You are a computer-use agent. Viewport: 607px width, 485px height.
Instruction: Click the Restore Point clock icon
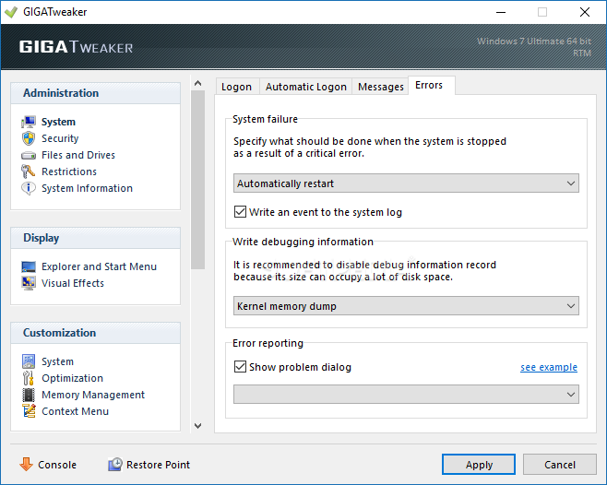tap(115, 464)
